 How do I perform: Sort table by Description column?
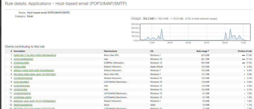(x=19, y=51)
